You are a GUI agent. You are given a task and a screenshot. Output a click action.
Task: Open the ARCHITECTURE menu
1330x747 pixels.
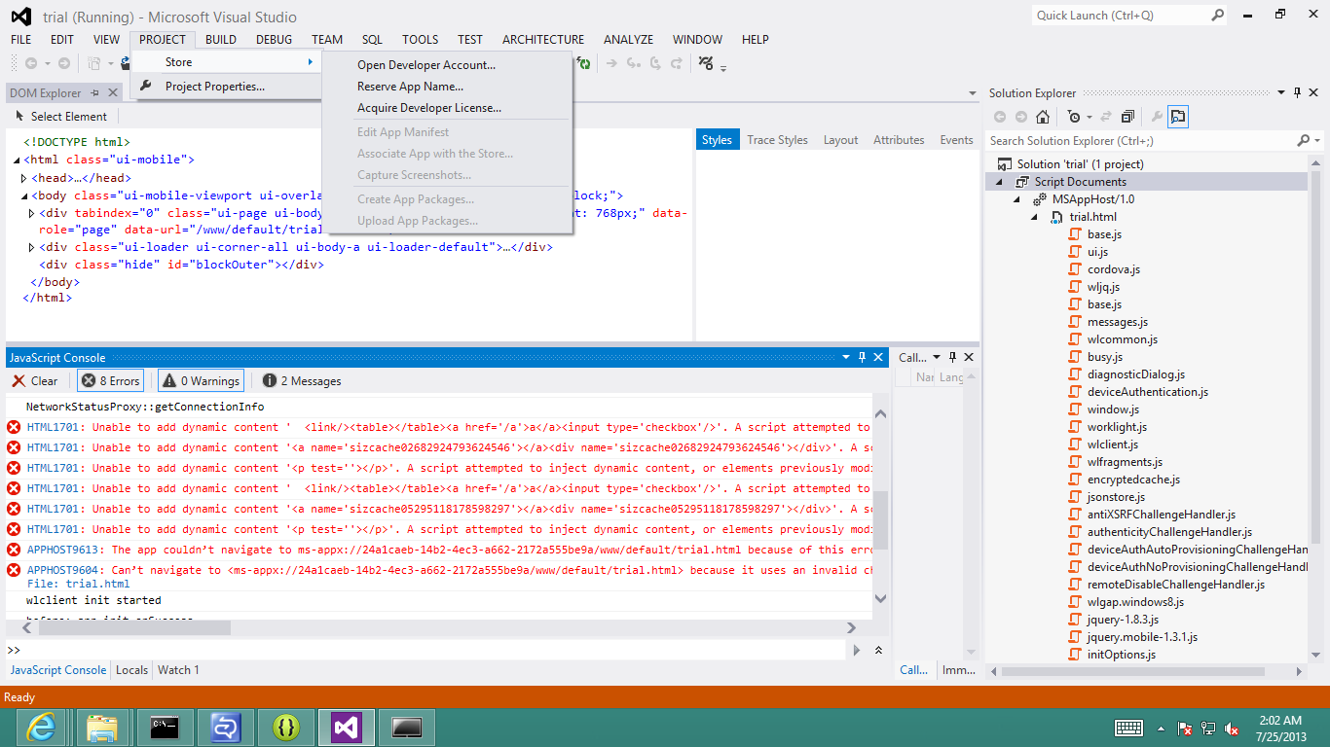click(543, 40)
